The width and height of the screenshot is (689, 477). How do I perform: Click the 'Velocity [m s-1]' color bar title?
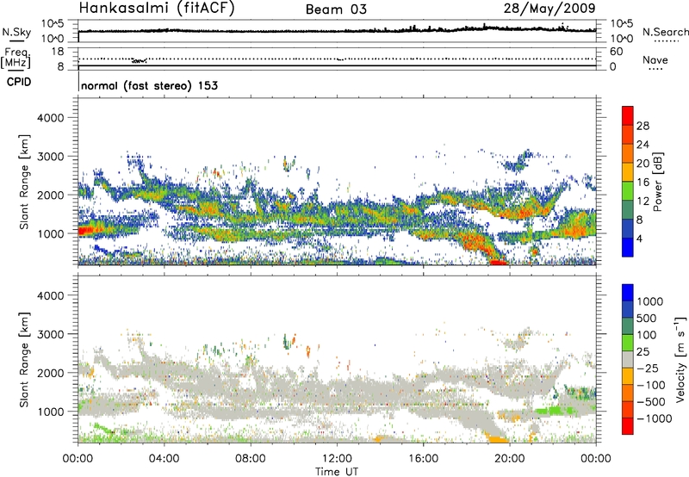pos(680,359)
